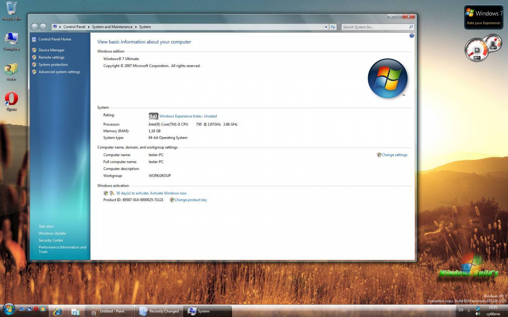508x317 pixels.
Task: Minimize the System window
Action: click(x=391, y=16)
